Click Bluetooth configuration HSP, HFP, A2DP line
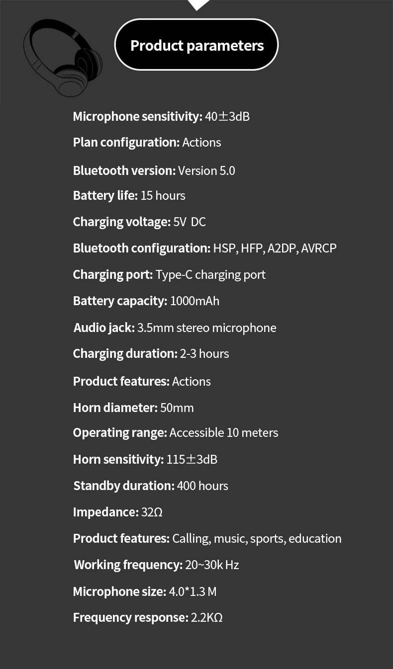 [204, 248]
